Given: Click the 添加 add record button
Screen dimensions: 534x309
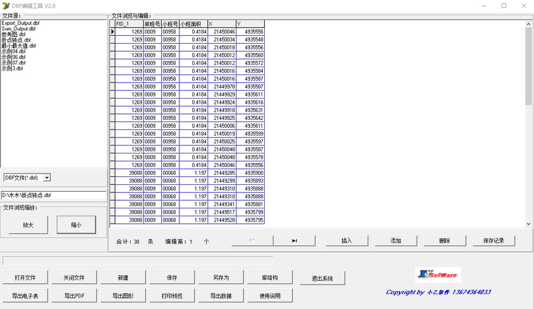Looking at the screenshot, I should point(396,241).
